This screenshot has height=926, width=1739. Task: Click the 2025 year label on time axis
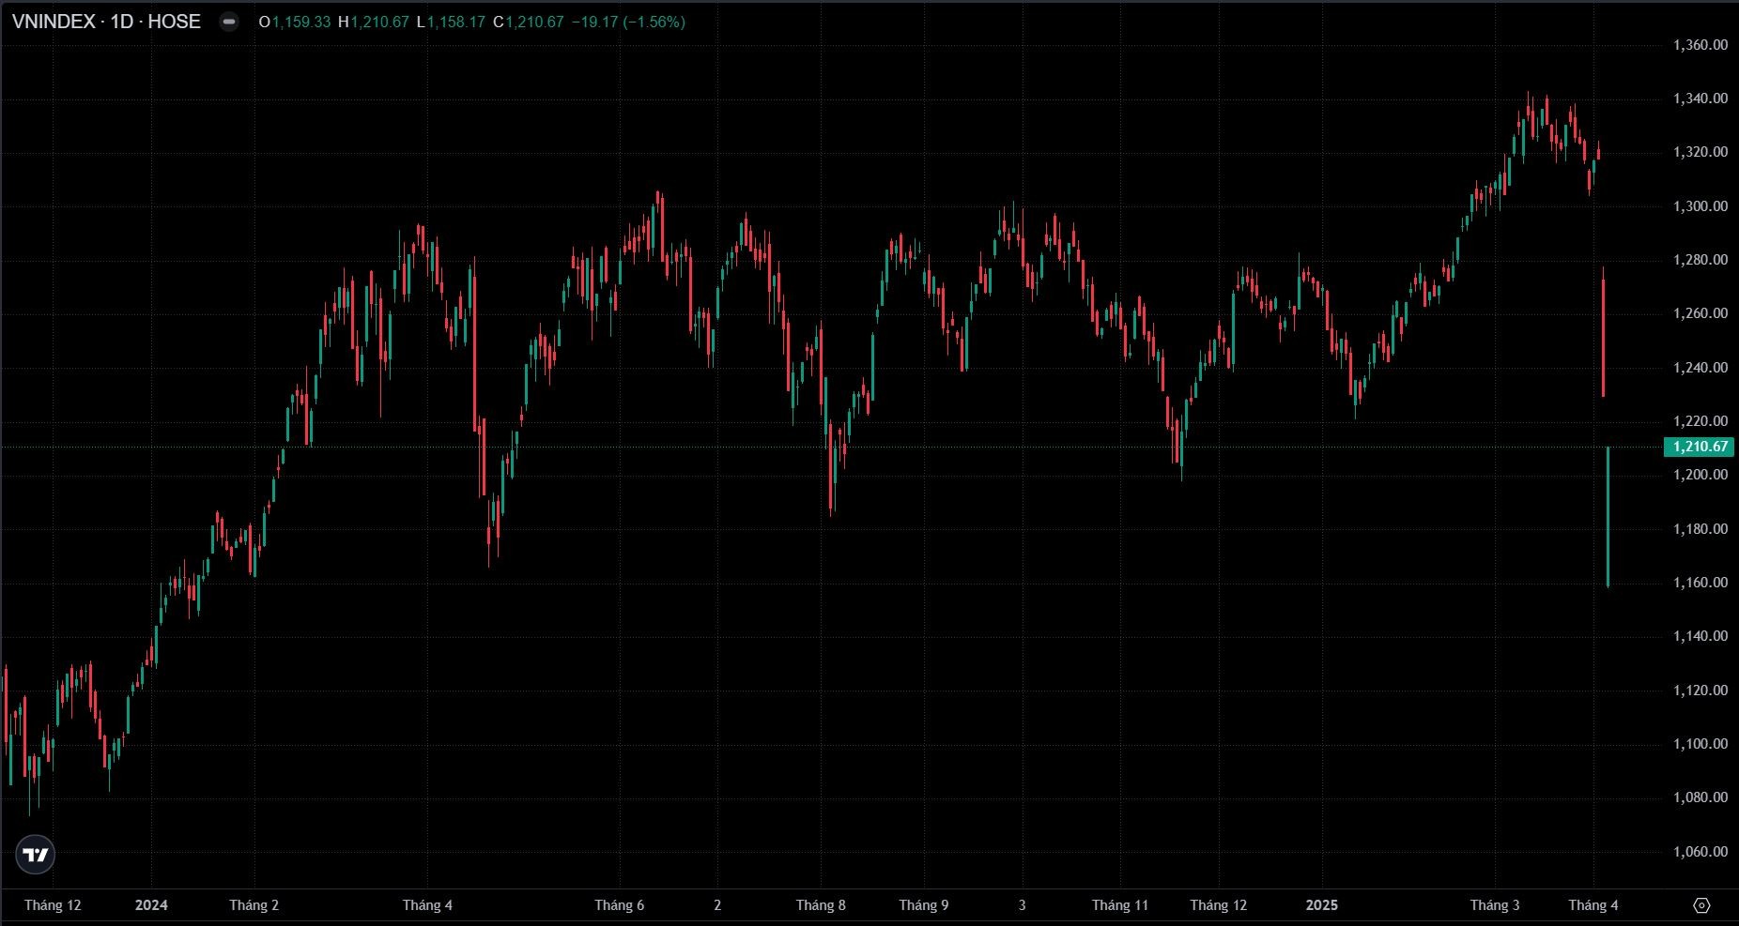click(1322, 905)
